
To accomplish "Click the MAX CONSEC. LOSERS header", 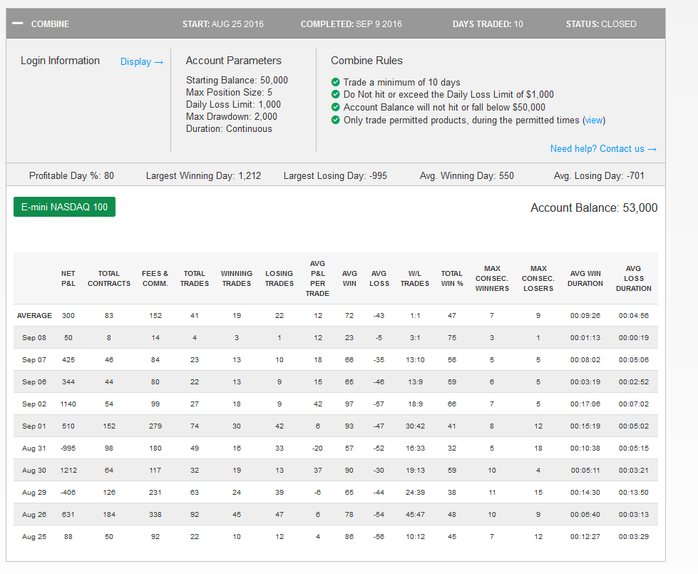I will point(538,278).
